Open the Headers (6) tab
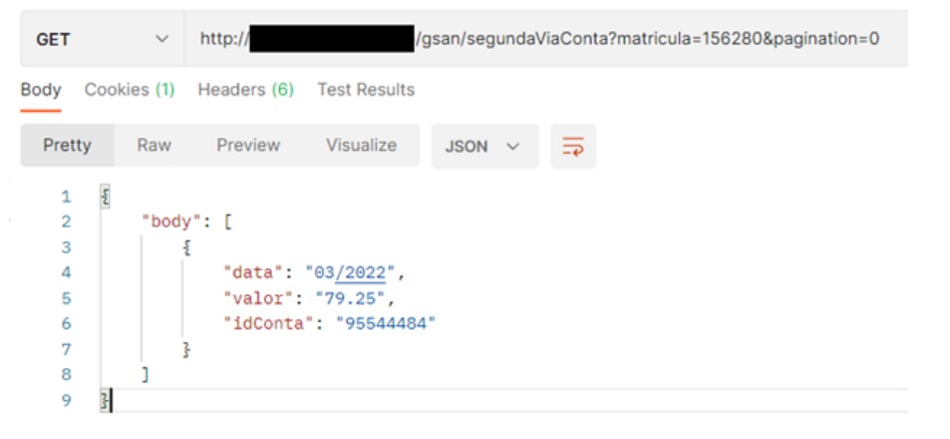950x439 pixels. [x=245, y=90]
